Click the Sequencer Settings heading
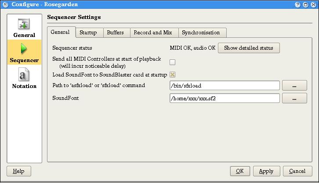Image resolution: width=319 pixels, height=183 pixels. click(x=74, y=17)
